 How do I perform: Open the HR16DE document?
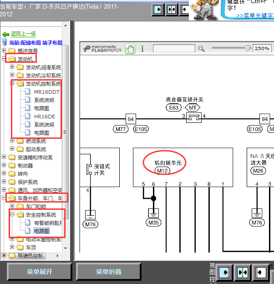tap(45, 117)
